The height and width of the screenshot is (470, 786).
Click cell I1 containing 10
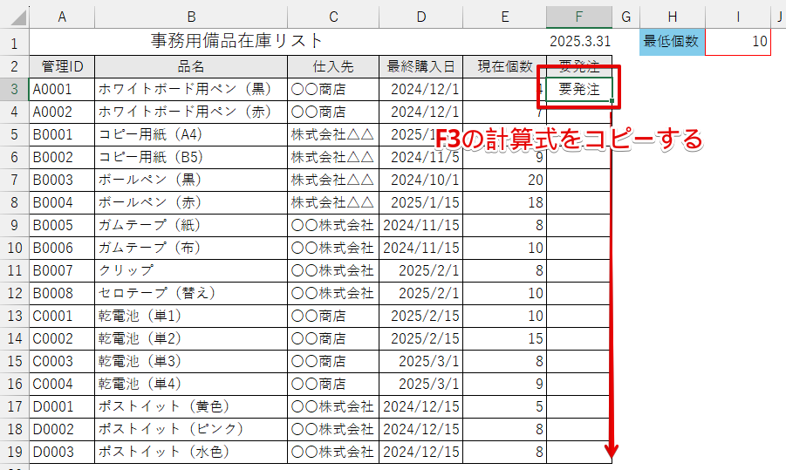point(738,42)
